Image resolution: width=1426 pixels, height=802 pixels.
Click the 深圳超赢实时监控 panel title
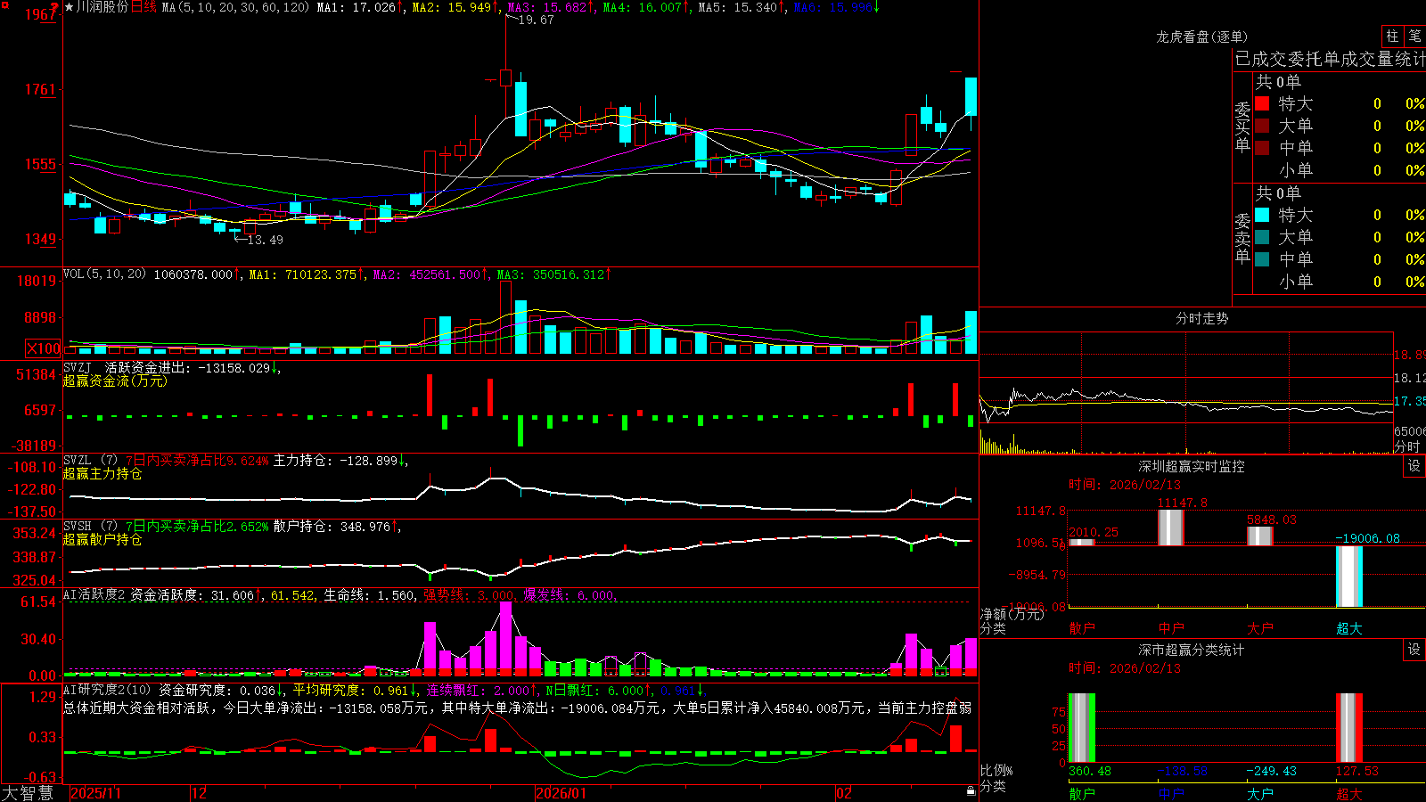[x=1192, y=466]
